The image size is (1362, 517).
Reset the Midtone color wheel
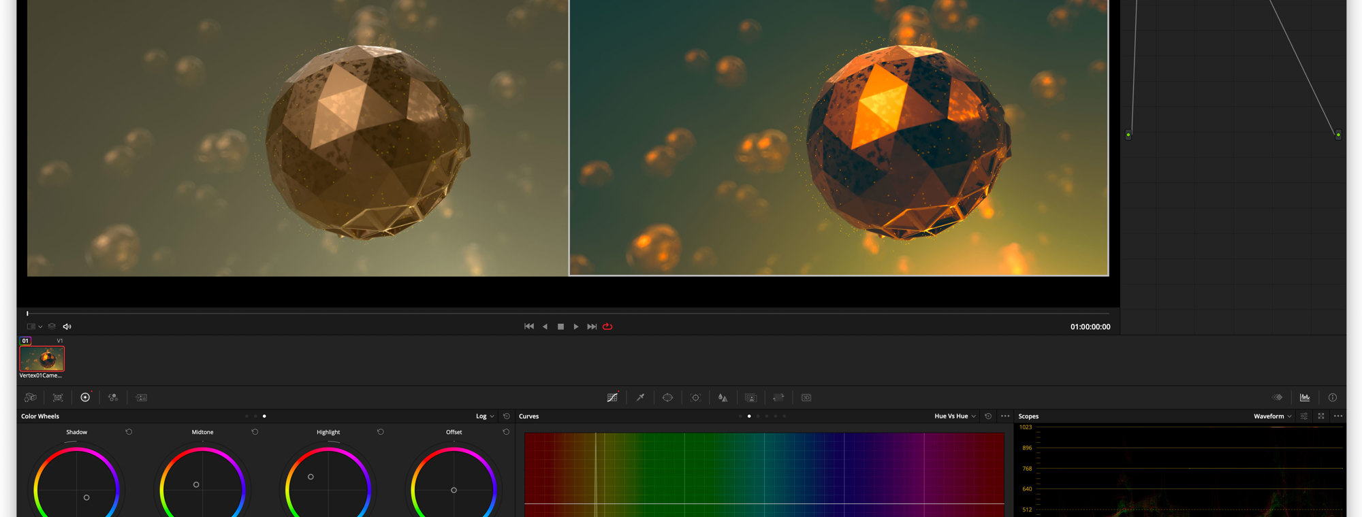tap(255, 432)
